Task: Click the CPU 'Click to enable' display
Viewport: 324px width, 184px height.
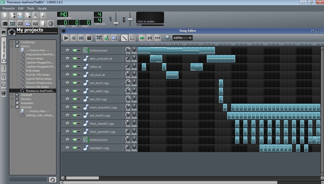Action: coord(150,18)
